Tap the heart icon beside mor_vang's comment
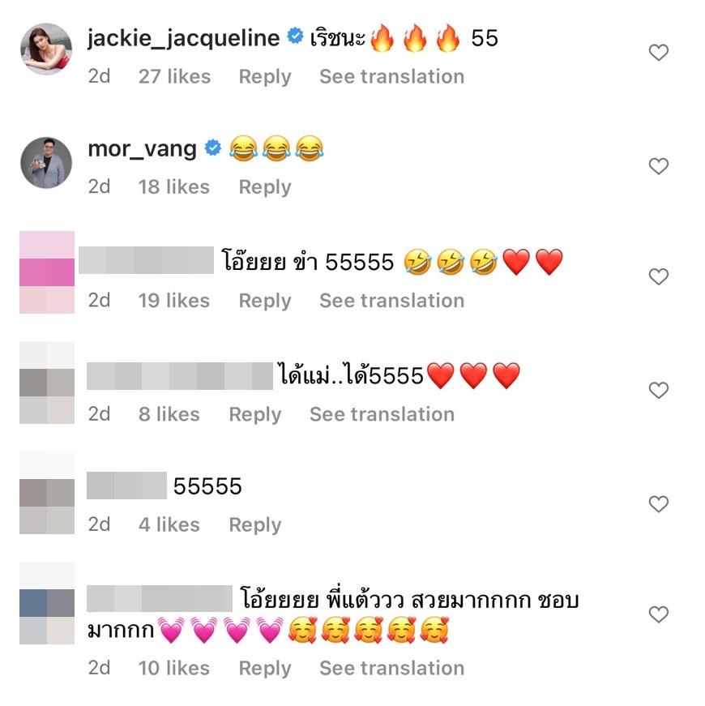This screenshot has height=706, width=705. point(659,166)
